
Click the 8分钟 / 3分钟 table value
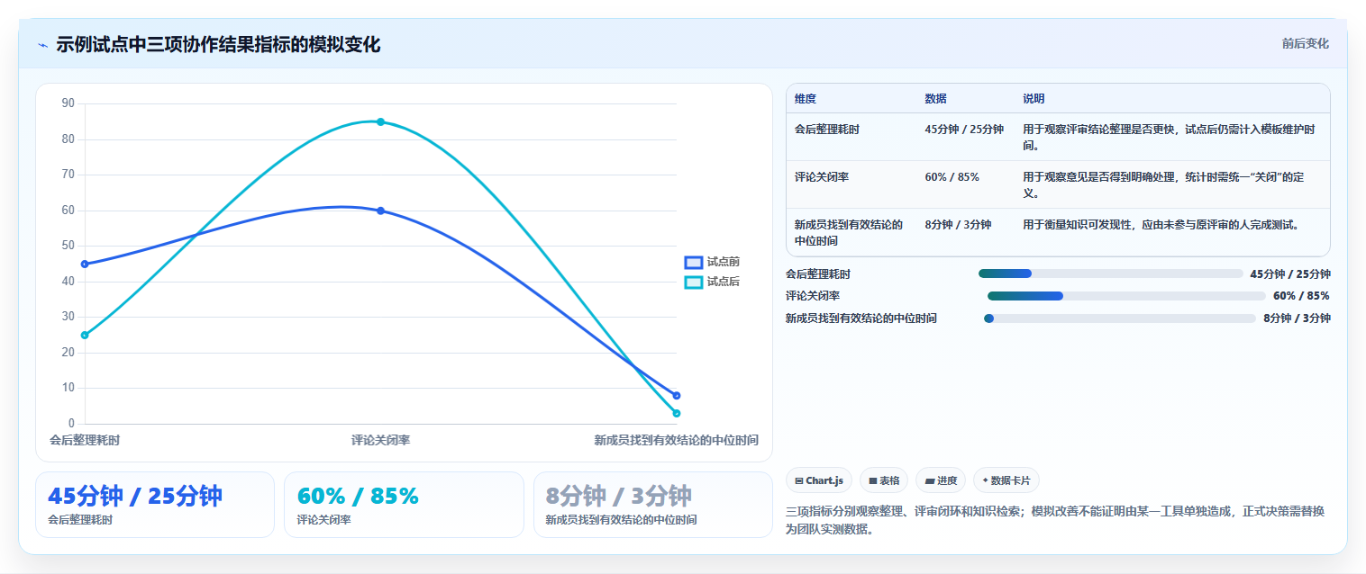point(958,225)
